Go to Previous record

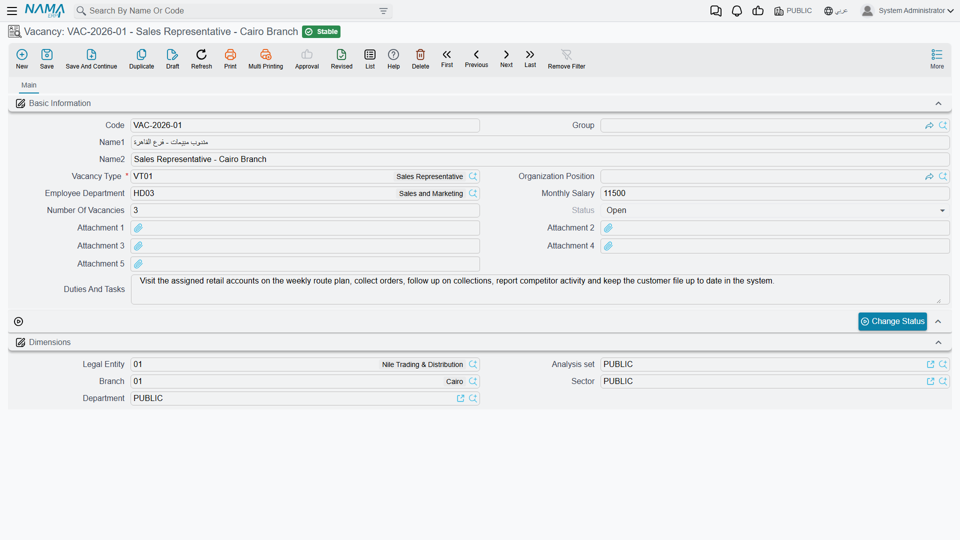pyautogui.click(x=476, y=58)
